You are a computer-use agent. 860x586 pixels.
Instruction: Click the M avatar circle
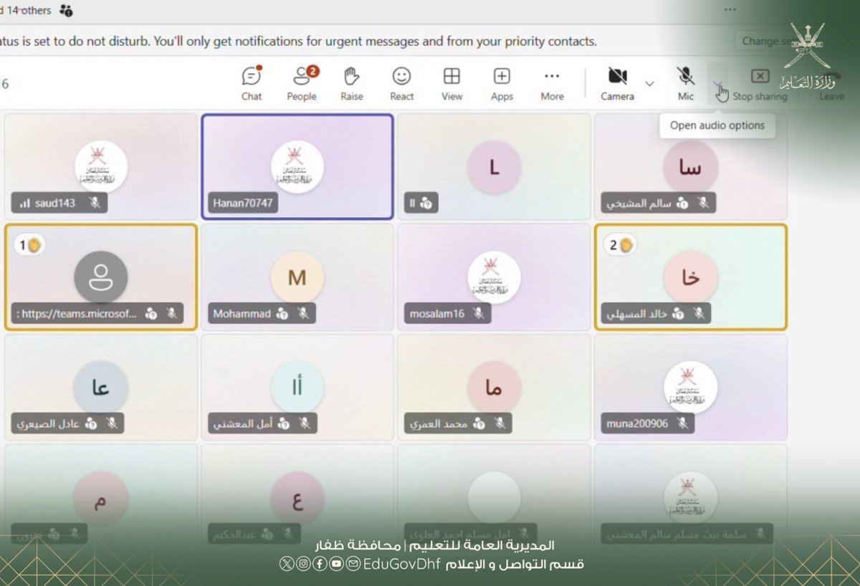tap(297, 277)
